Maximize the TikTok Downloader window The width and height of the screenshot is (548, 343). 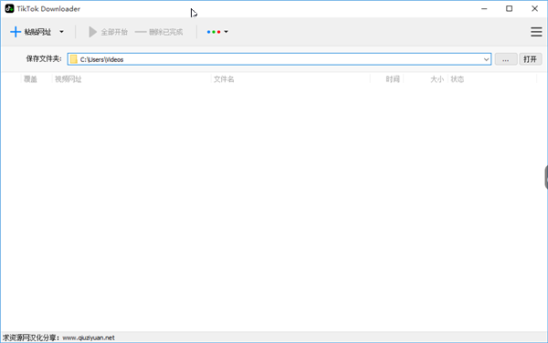click(x=510, y=9)
